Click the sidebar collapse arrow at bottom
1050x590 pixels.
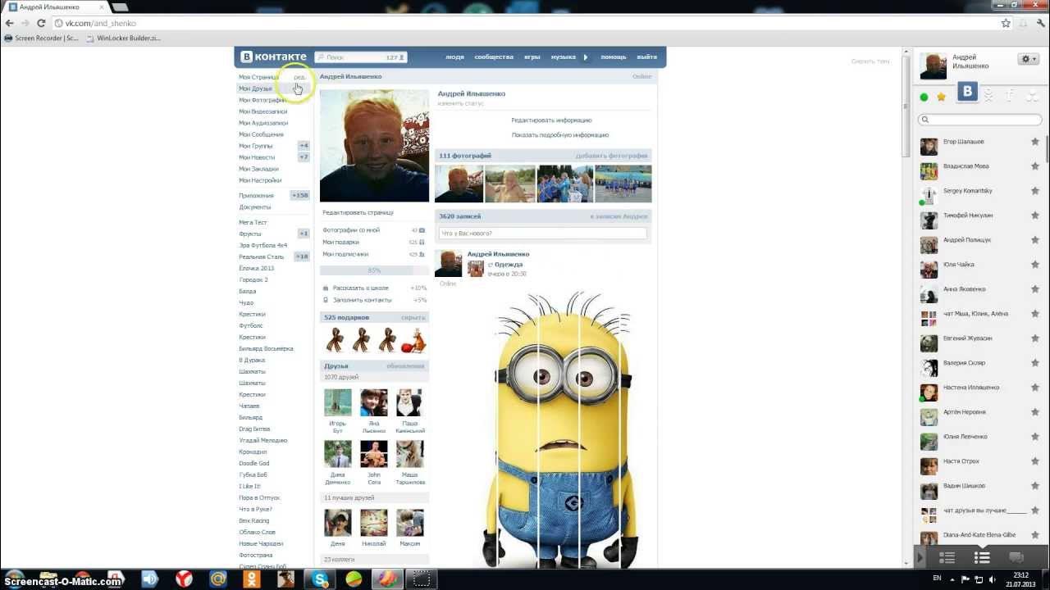click(920, 558)
